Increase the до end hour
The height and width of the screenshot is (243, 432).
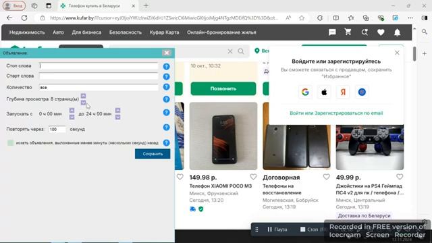(x=117, y=111)
